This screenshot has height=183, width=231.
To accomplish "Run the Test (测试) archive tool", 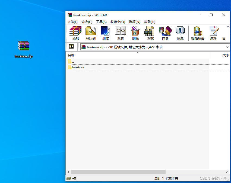I will pos(106,33).
